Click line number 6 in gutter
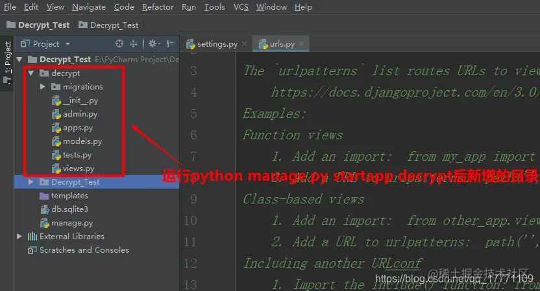540x291 pixels. 193,135
